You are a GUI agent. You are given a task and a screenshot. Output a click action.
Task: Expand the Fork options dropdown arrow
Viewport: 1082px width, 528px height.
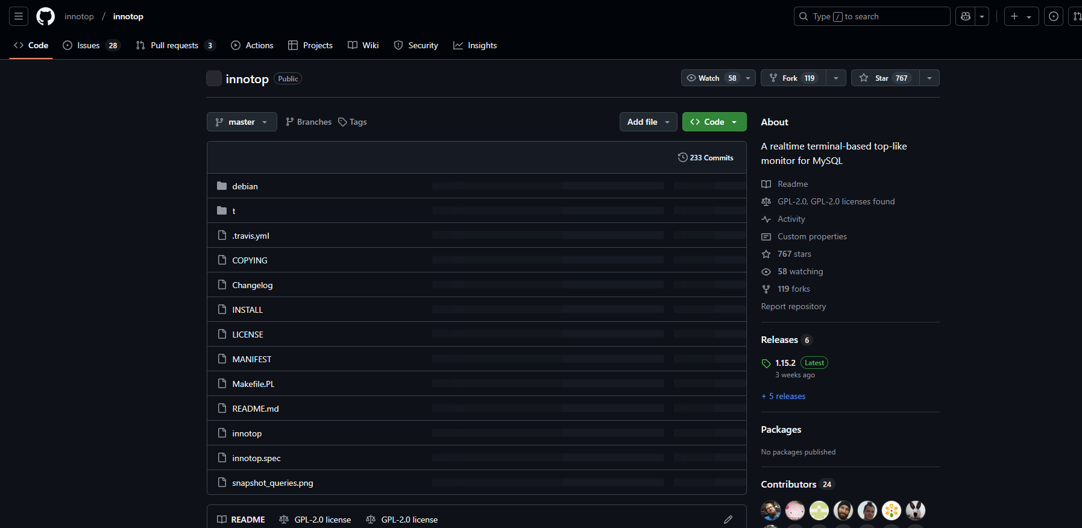[836, 78]
